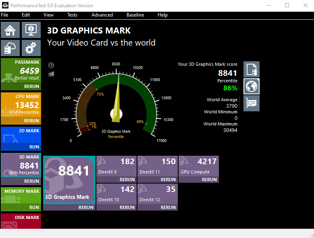Switch to the distribution chart view icon
Screen dimensions: 314x238
click(x=51, y=73)
